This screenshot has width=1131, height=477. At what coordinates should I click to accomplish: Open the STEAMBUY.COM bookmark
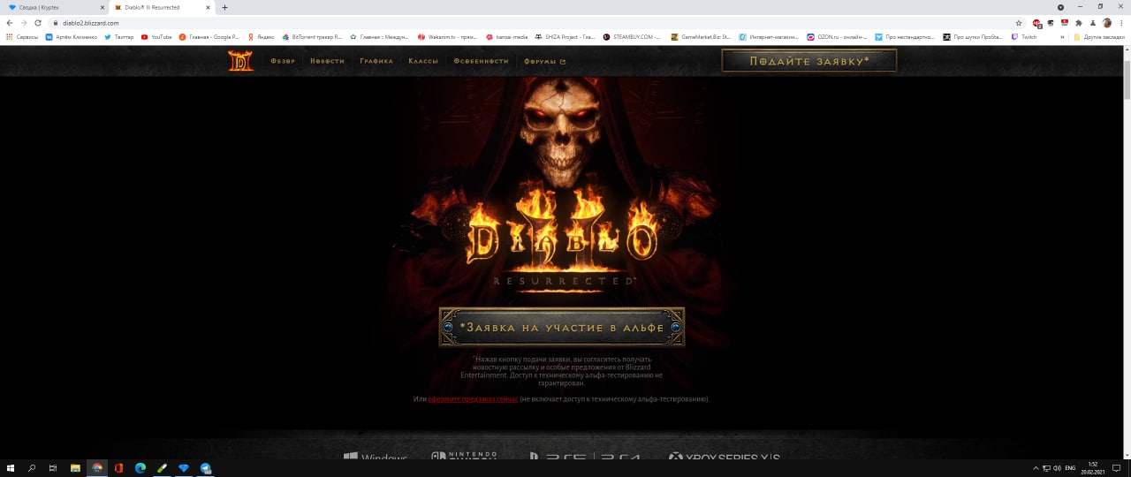631,37
